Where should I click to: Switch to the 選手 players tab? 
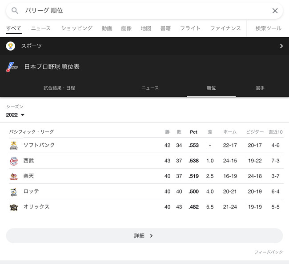point(260,88)
